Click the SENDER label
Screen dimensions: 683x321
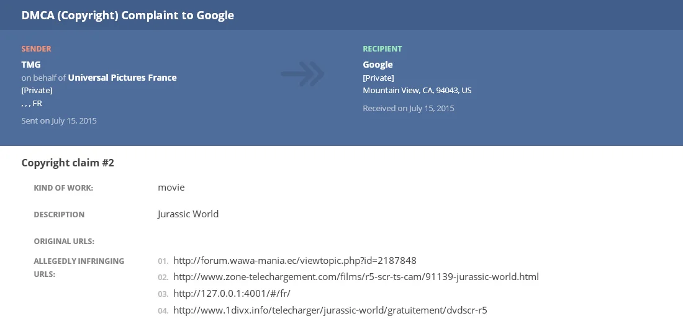click(x=36, y=49)
